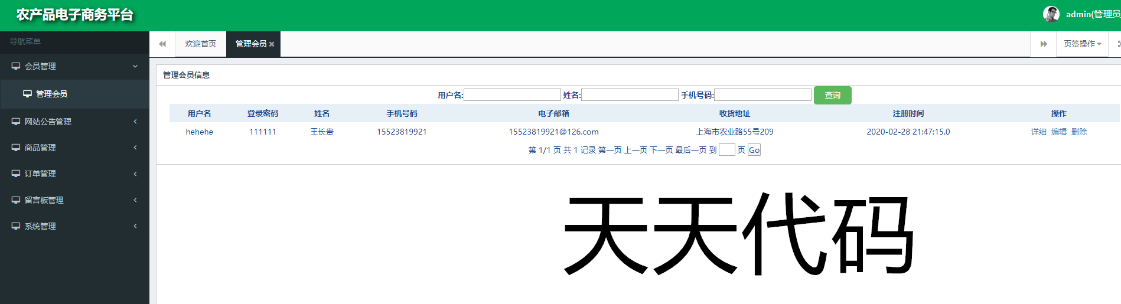The image size is (1121, 304).
Task: Click monitor icon beside 管理会员 in sidebar
Action: point(27,94)
